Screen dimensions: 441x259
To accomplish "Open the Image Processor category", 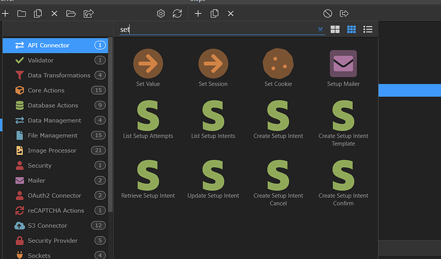I will [56, 151].
